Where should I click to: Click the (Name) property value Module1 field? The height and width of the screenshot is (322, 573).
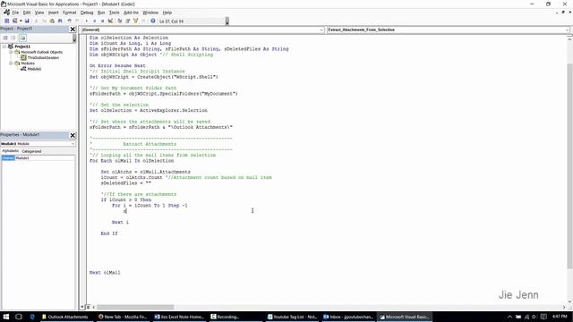[x=45, y=158]
